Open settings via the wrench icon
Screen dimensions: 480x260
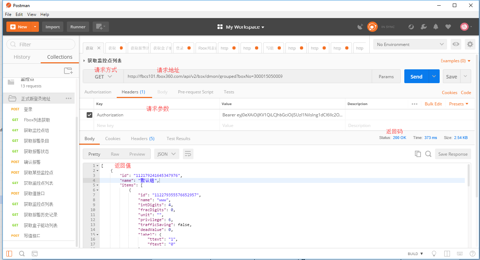click(423, 27)
